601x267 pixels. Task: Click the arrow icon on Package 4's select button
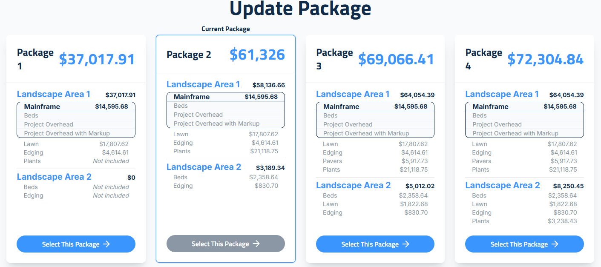[x=555, y=244]
